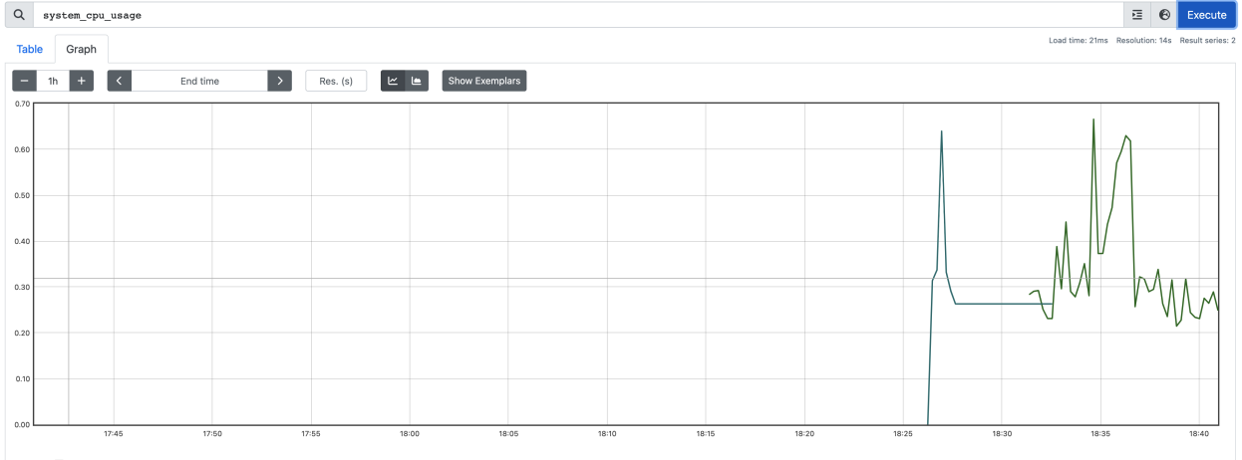Switch to stacked area graph

pyautogui.click(x=417, y=81)
